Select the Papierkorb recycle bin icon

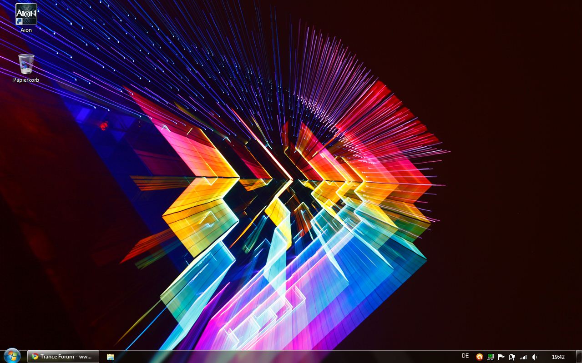(x=26, y=64)
